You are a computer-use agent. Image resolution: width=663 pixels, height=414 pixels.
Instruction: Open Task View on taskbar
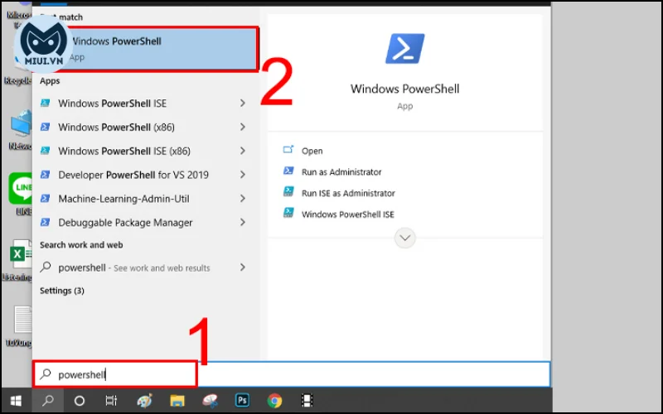click(111, 401)
